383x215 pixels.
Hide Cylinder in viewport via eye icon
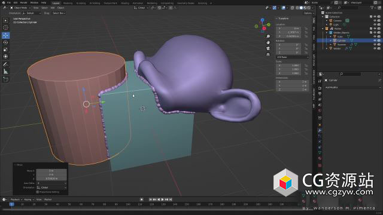click(375, 41)
